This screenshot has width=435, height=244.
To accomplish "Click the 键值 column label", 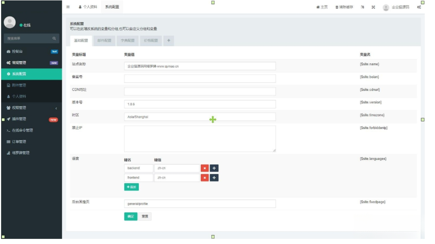I will 157,160.
